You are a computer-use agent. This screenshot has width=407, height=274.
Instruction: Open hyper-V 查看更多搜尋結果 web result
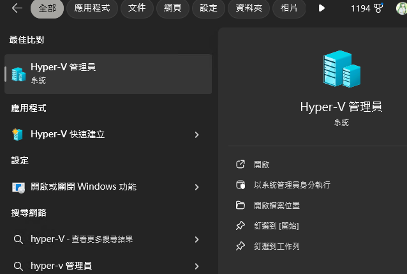pos(108,239)
